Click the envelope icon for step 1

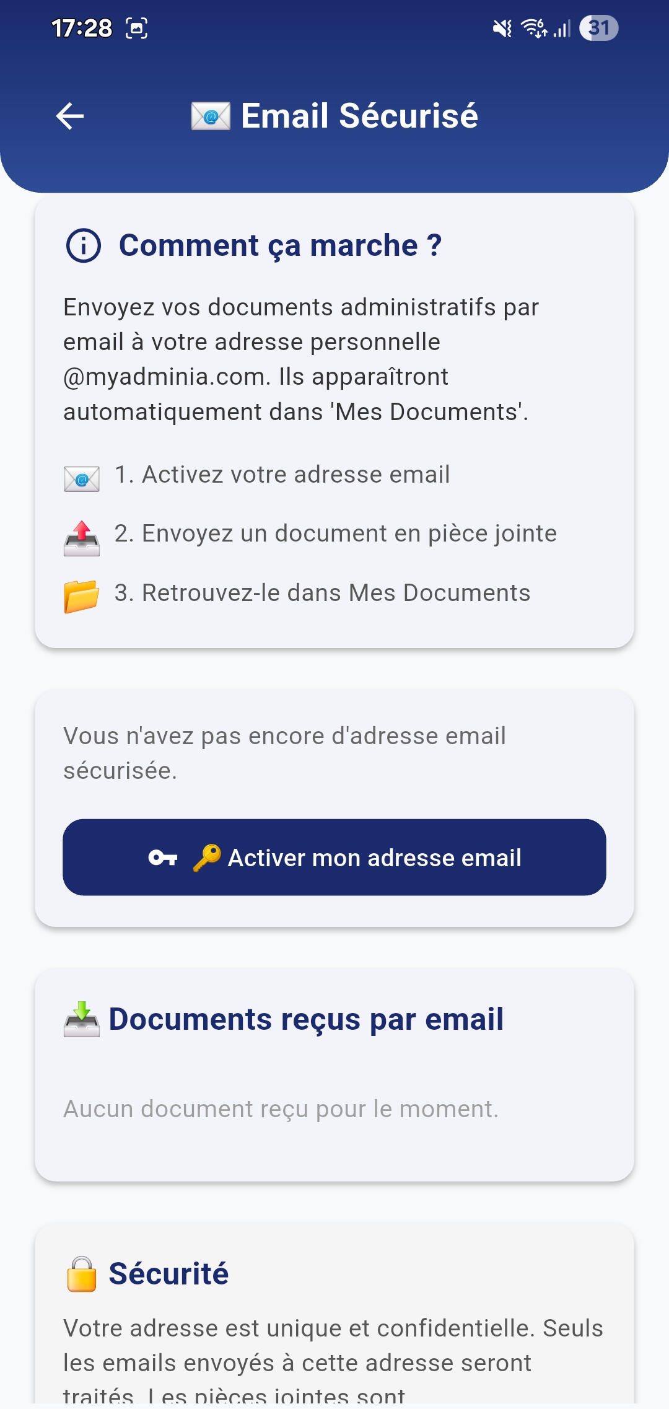tap(82, 478)
